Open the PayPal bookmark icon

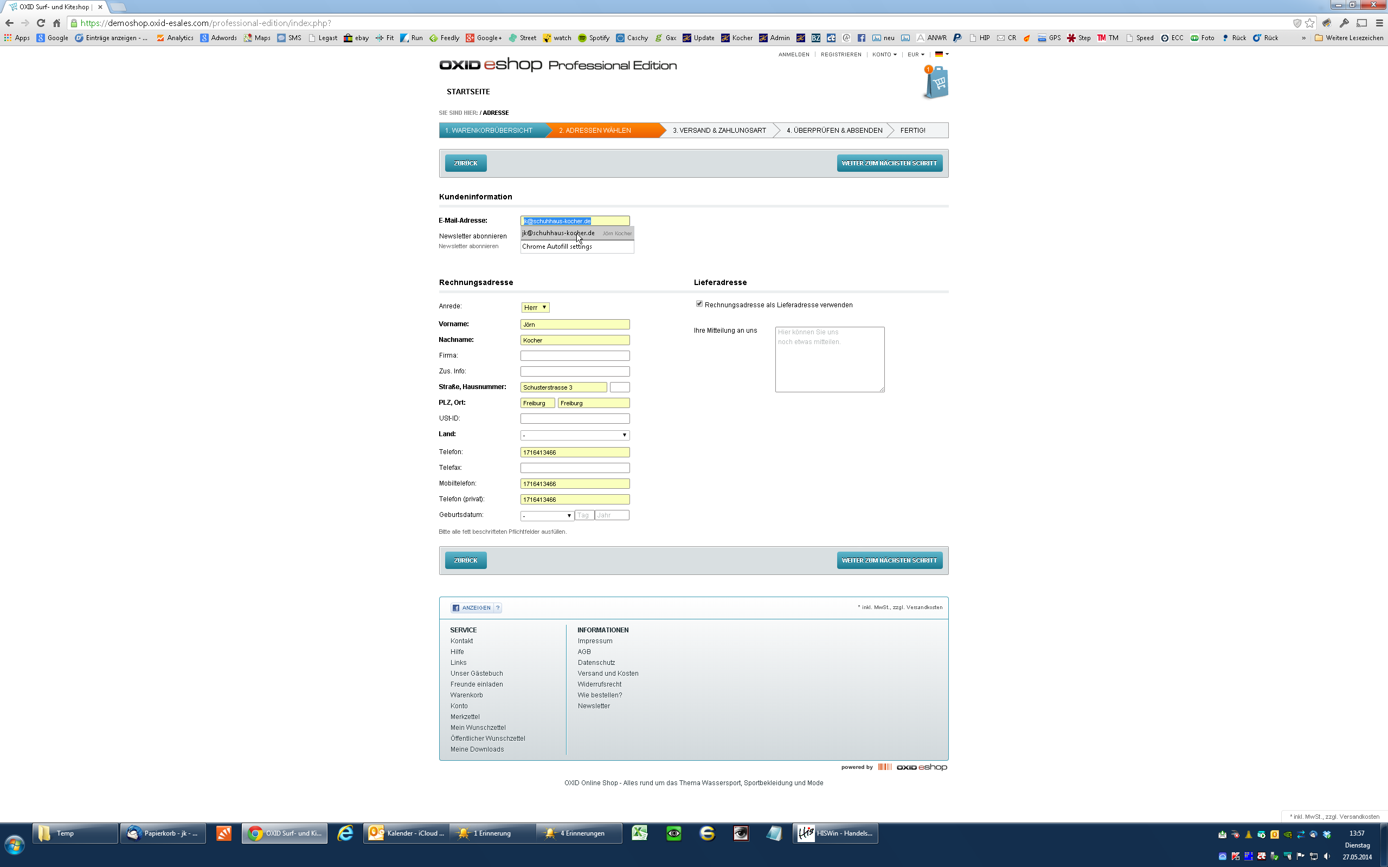click(x=956, y=38)
